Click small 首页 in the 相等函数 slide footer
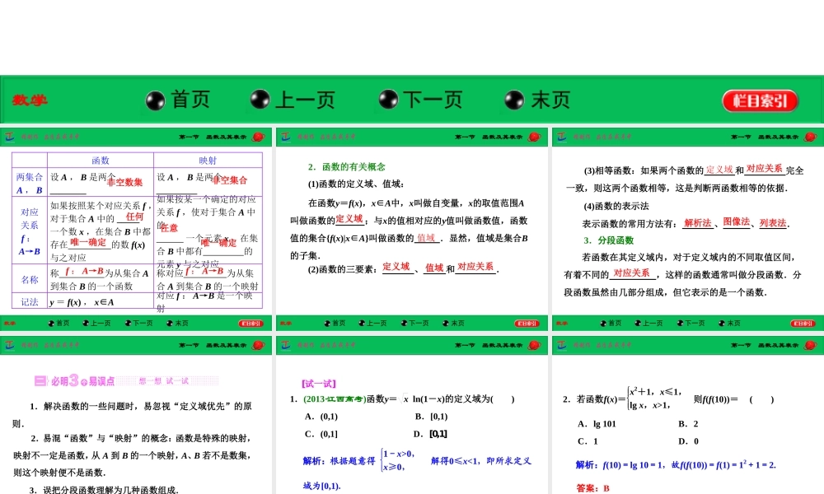The width and height of the screenshot is (824, 494). pyautogui.click(x=615, y=324)
